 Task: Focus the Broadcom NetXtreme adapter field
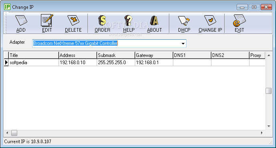pos(109,43)
